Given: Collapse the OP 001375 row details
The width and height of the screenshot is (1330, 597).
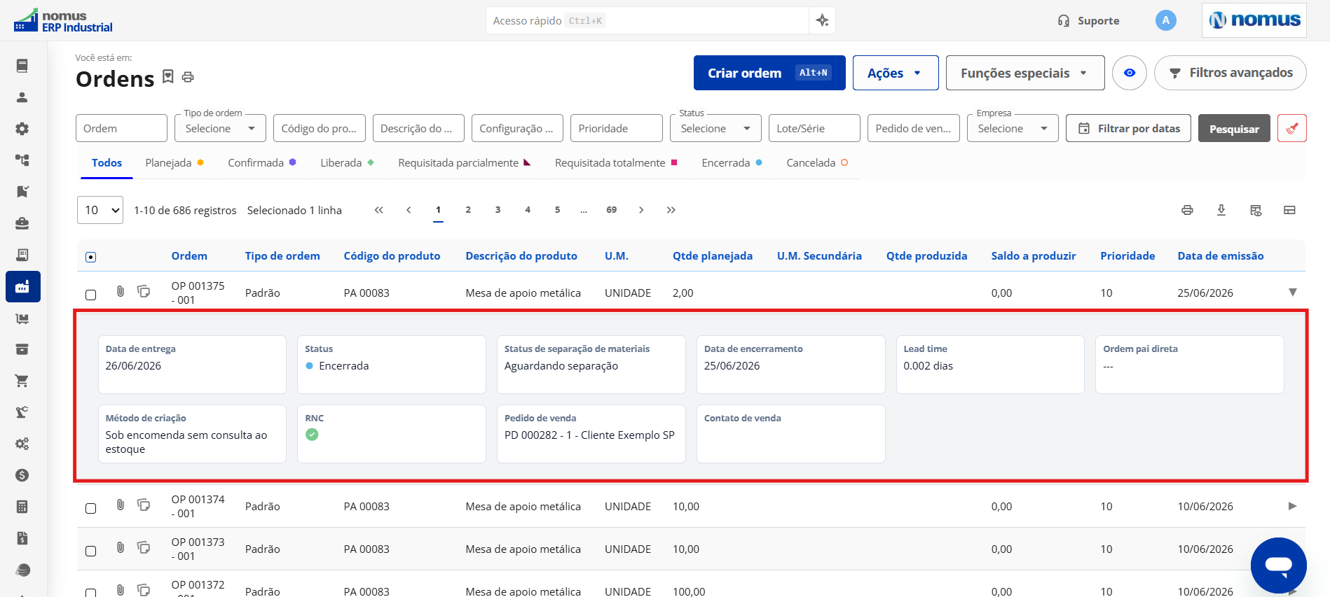Looking at the screenshot, I should (x=1292, y=293).
